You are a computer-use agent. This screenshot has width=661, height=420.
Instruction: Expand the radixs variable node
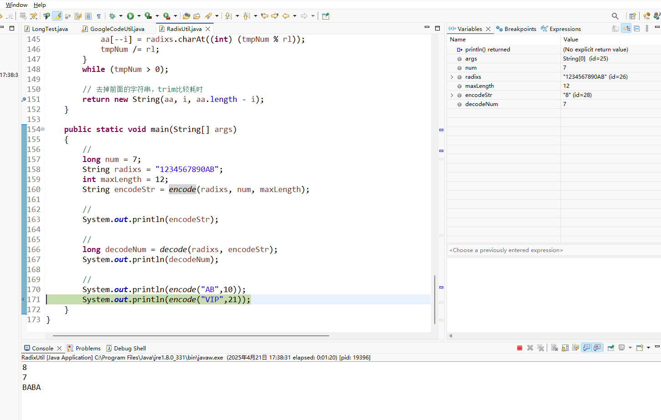pyautogui.click(x=452, y=76)
